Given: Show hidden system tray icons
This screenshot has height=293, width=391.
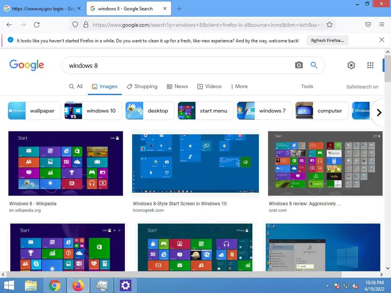Looking at the screenshot, I should 327,286.
